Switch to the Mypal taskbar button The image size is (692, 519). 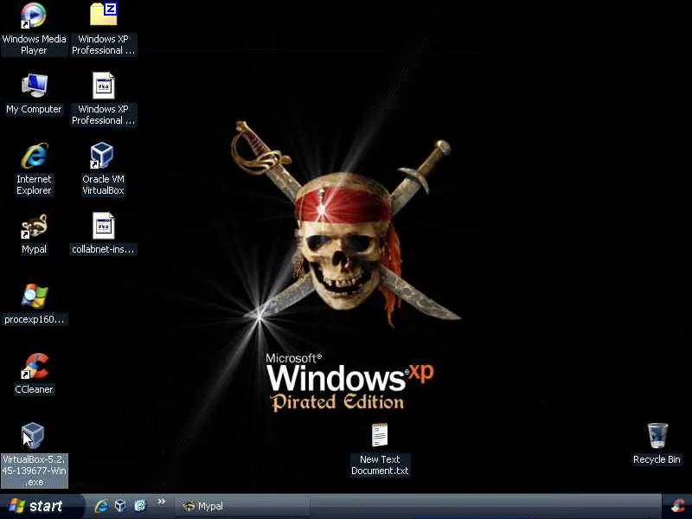pyautogui.click(x=242, y=506)
